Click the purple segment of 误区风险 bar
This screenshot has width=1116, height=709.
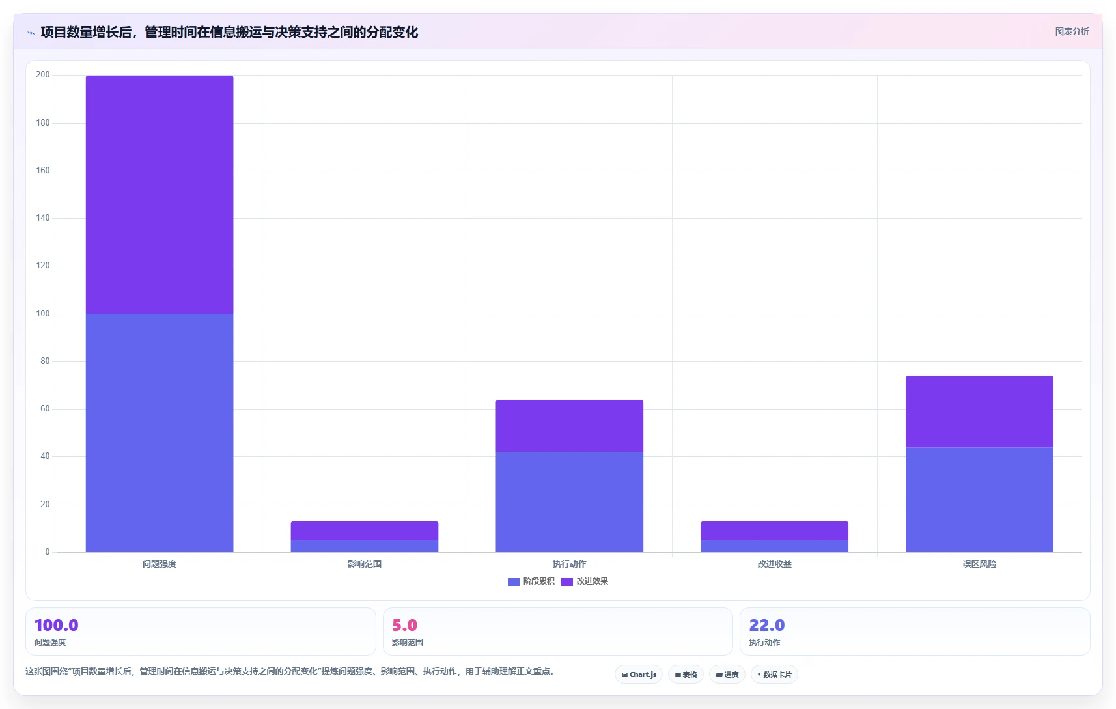pyautogui.click(x=979, y=411)
